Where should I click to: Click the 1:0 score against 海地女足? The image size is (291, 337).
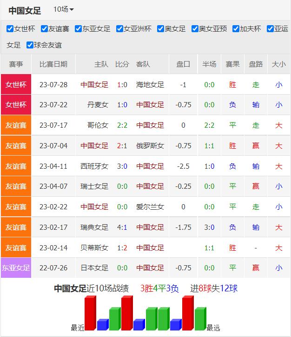(x=122, y=85)
